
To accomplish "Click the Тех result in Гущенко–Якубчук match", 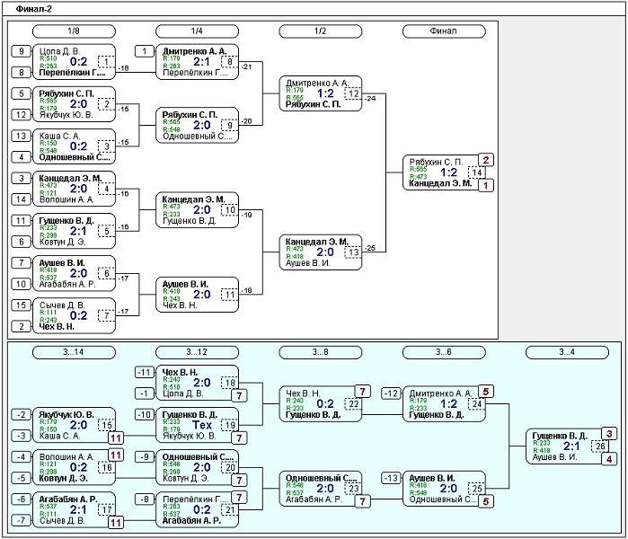I will coord(202,425).
